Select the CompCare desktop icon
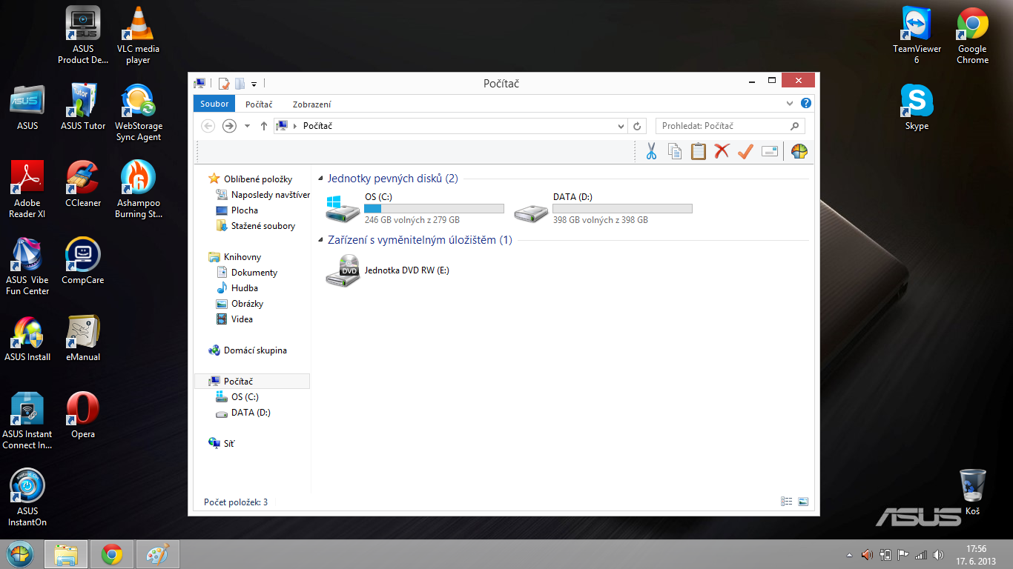1013x569 pixels. click(83, 261)
